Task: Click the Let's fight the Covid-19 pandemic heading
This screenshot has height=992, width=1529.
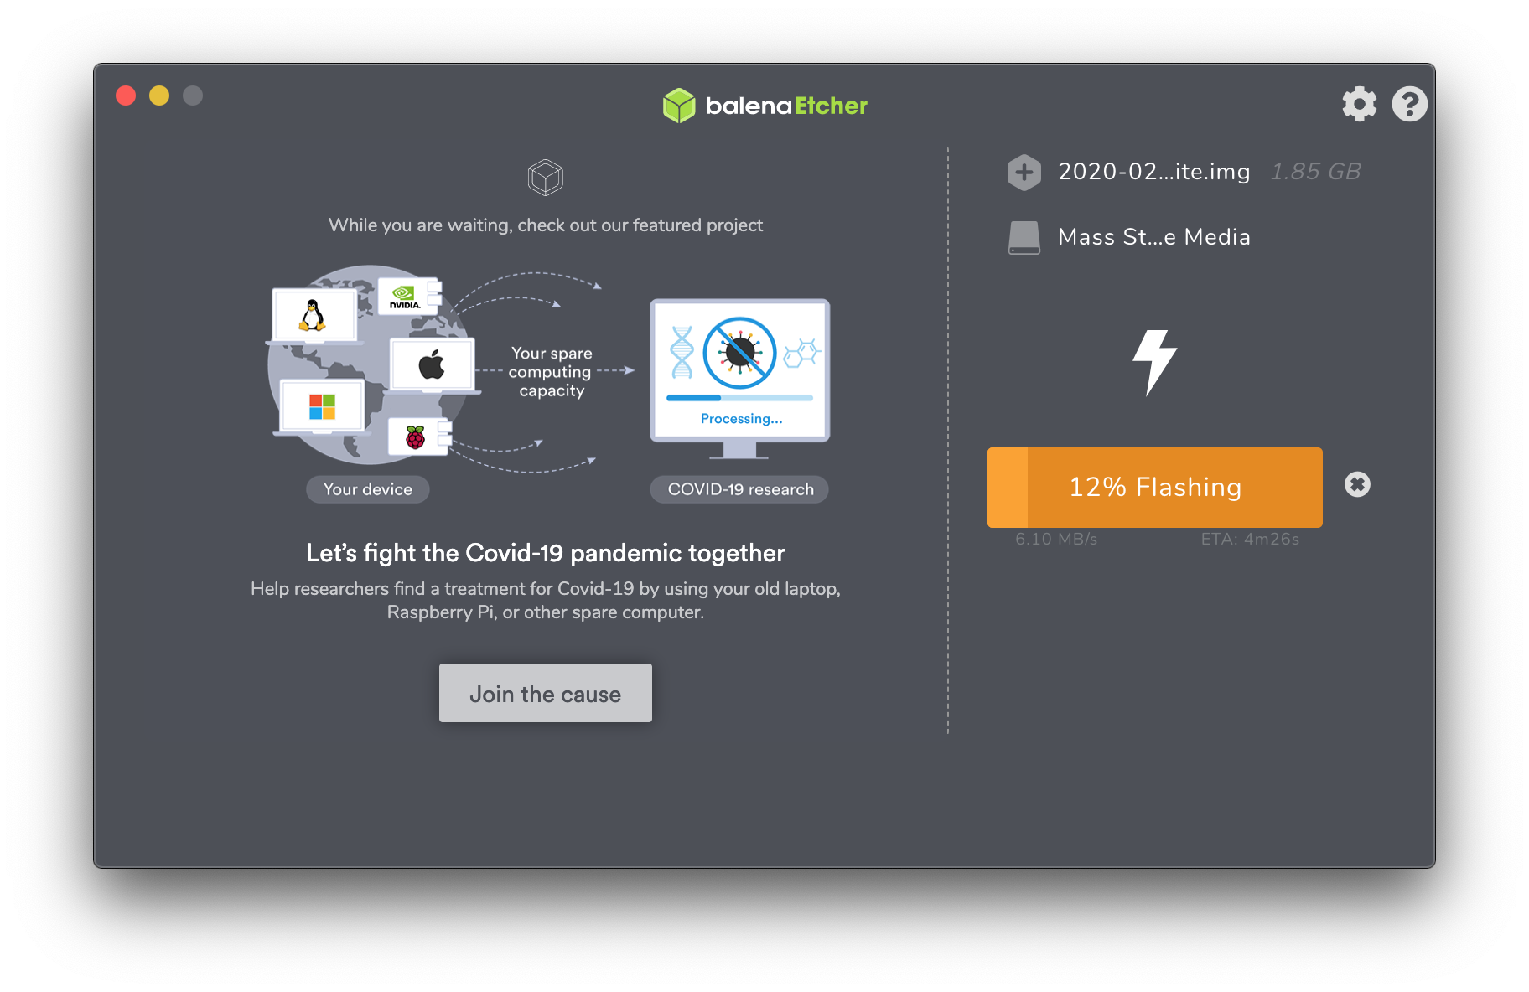Action: point(545,553)
